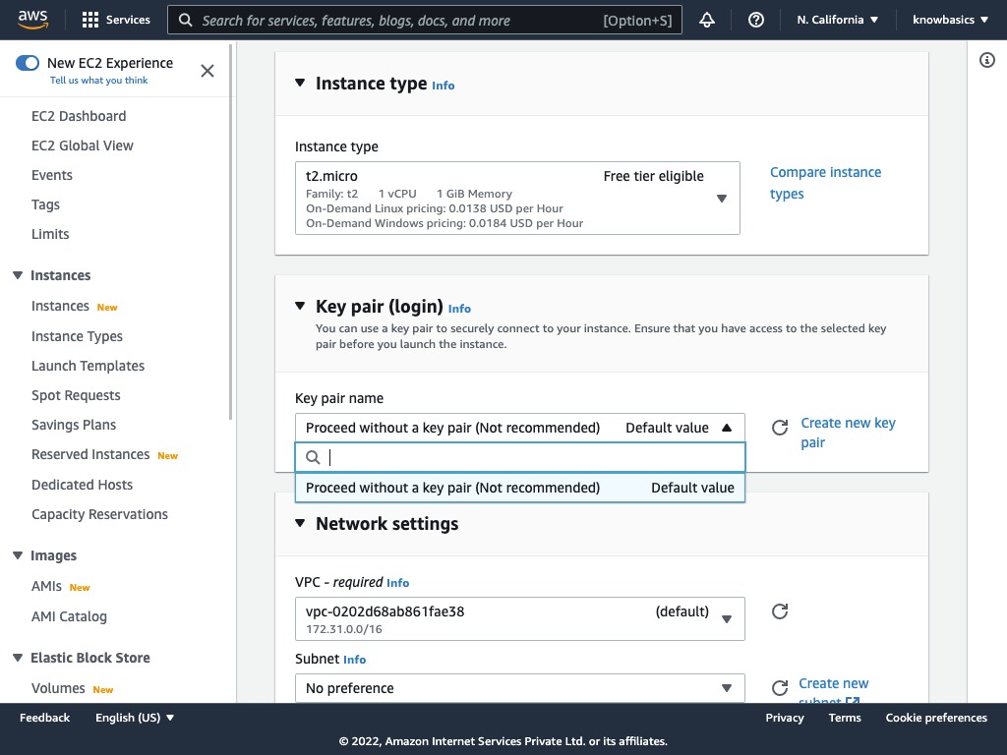Collapse the Network settings section
1007x755 pixels.
tap(300, 523)
